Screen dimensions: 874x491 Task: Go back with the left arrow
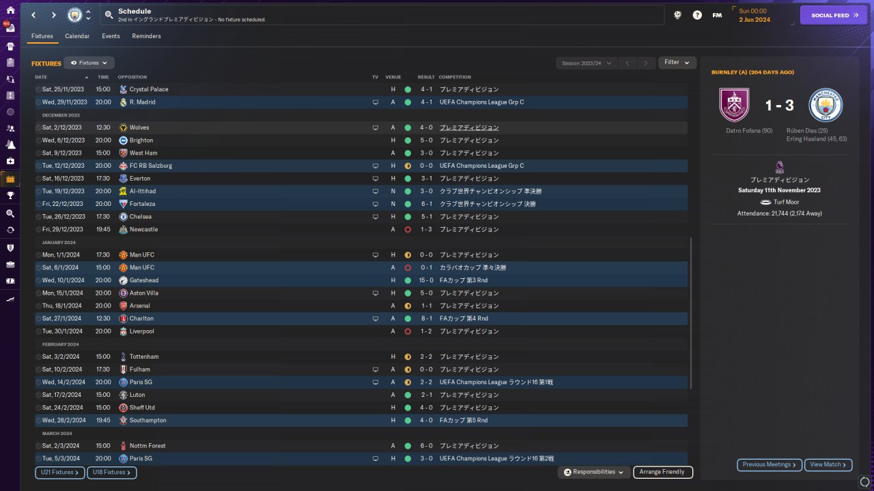tap(33, 15)
